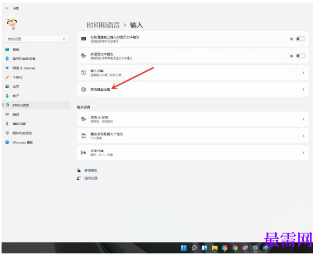The height and width of the screenshot is (256, 322).
Task: Click the 时间和语言 globe clock icon
Action: 7,105
